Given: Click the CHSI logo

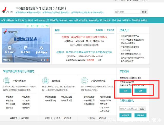Looking at the screenshot, I should point(8,10).
